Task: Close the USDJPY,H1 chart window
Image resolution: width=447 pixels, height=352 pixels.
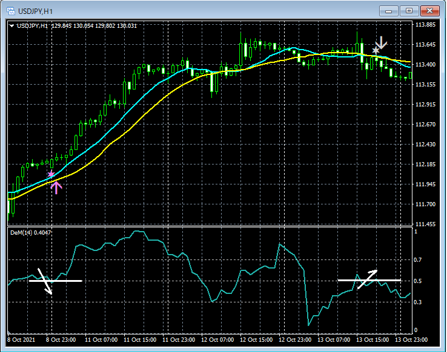Action: coord(429,11)
